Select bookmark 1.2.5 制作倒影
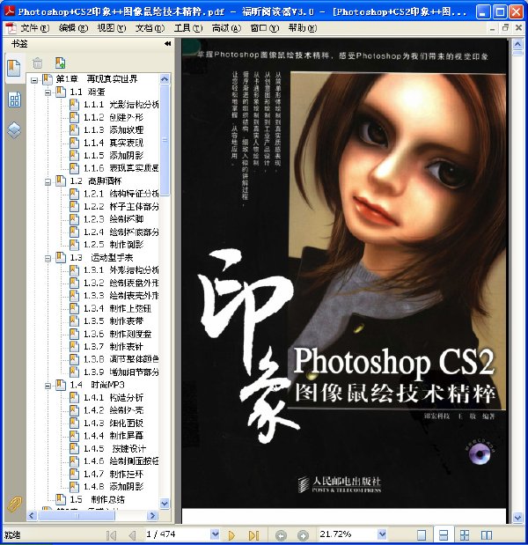 tap(114, 245)
